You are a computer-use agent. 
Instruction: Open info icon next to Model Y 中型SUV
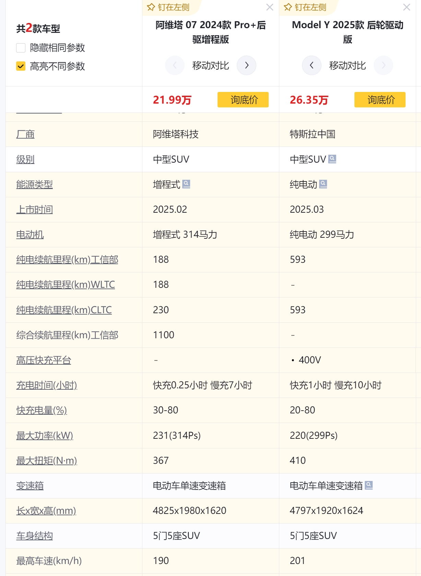332,159
